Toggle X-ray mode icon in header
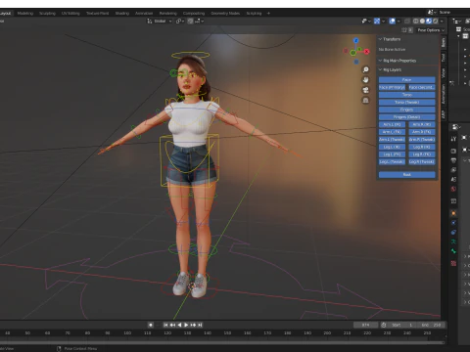 (407, 22)
